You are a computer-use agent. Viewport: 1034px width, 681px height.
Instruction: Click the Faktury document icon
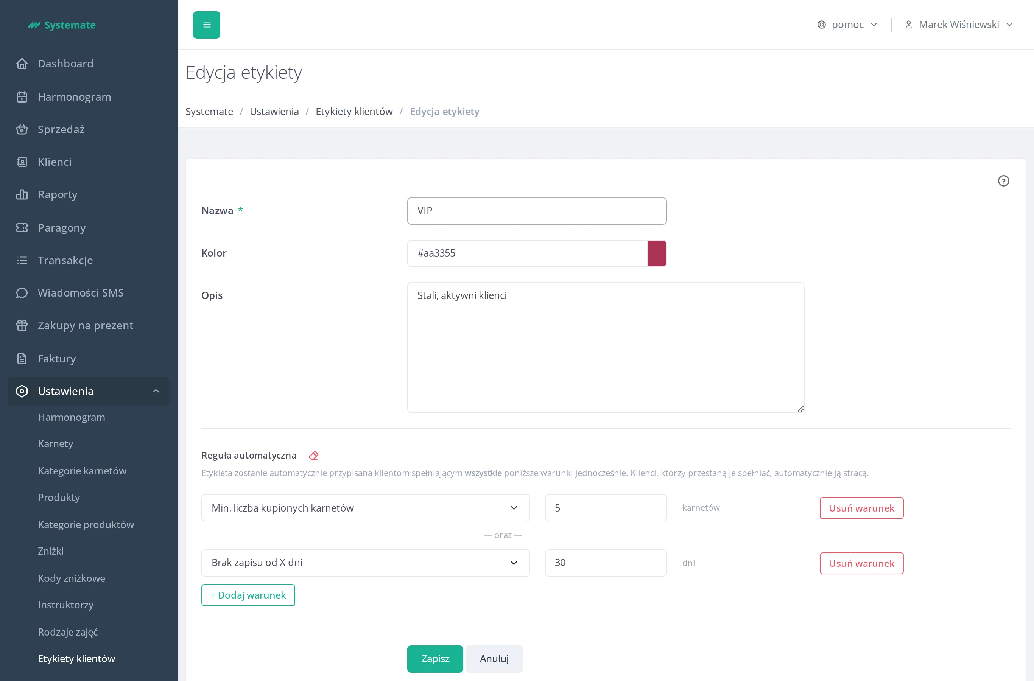(x=22, y=359)
